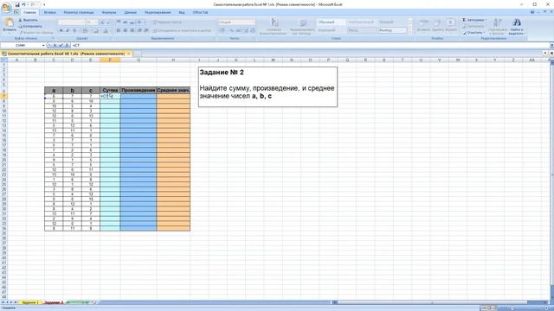Screen dimensions: 554x311
Task: Select column F header
Action: coord(110,60)
